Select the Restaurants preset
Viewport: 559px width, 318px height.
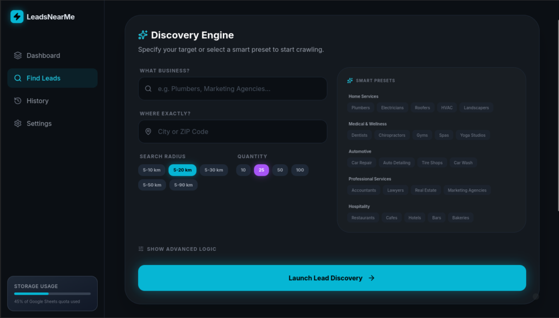coord(363,218)
